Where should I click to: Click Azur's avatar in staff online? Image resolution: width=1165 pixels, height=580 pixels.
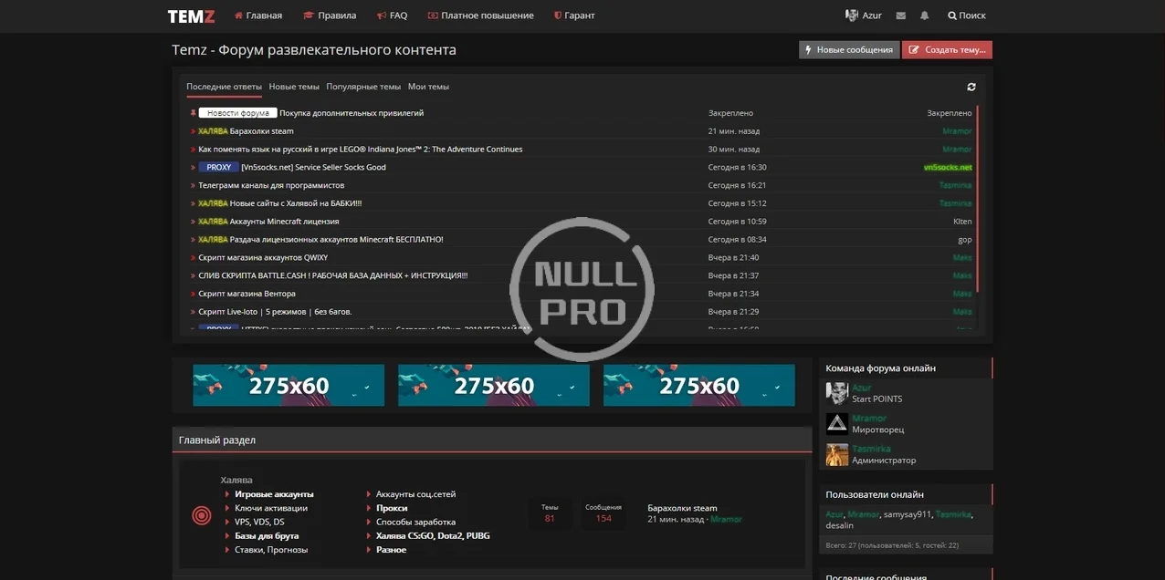pos(837,393)
